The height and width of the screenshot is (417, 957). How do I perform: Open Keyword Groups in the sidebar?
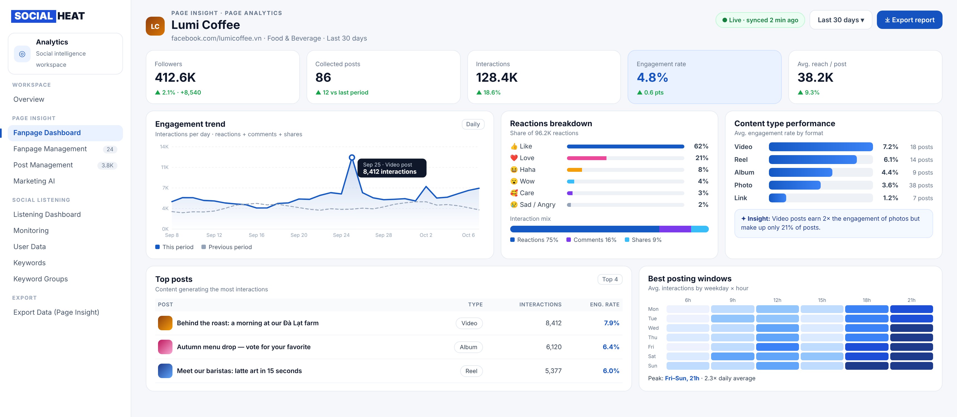[x=65, y=279]
